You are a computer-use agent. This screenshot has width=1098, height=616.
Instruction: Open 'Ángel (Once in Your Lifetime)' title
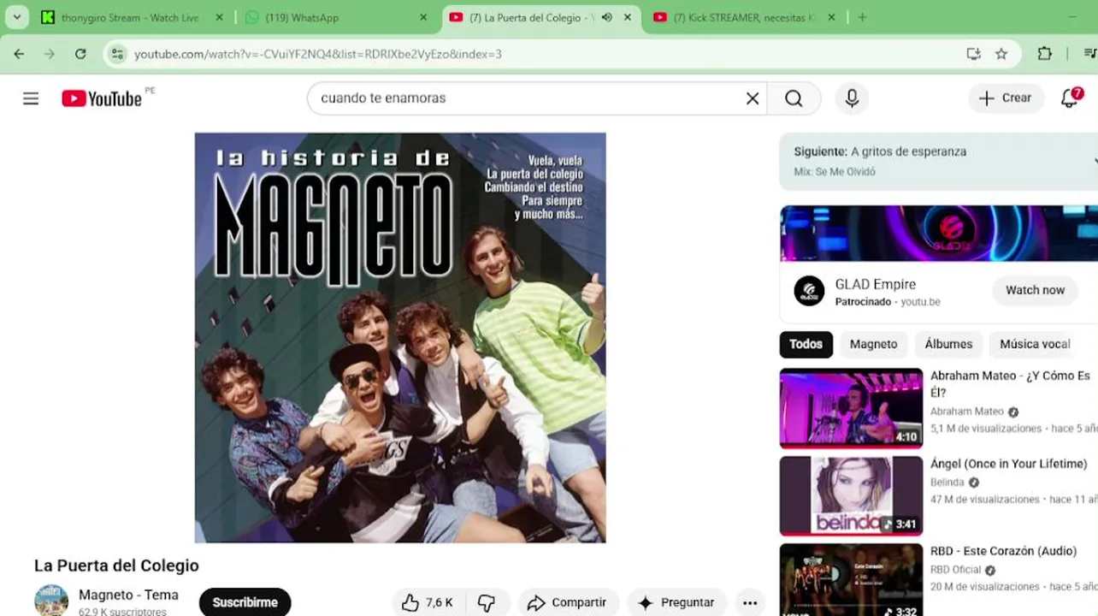[x=1008, y=464]
